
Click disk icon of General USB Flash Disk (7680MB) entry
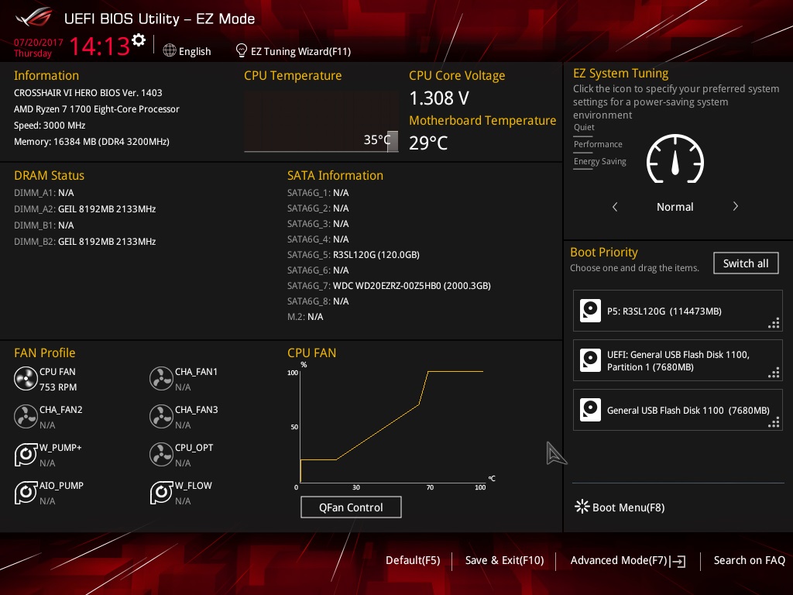(590, 410)
